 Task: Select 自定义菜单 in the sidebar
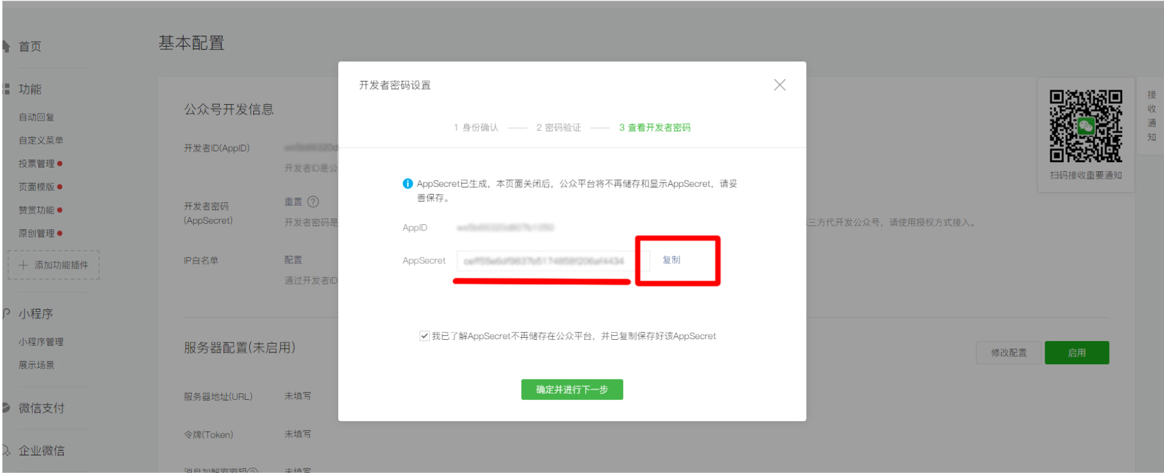tap(41, 140)
